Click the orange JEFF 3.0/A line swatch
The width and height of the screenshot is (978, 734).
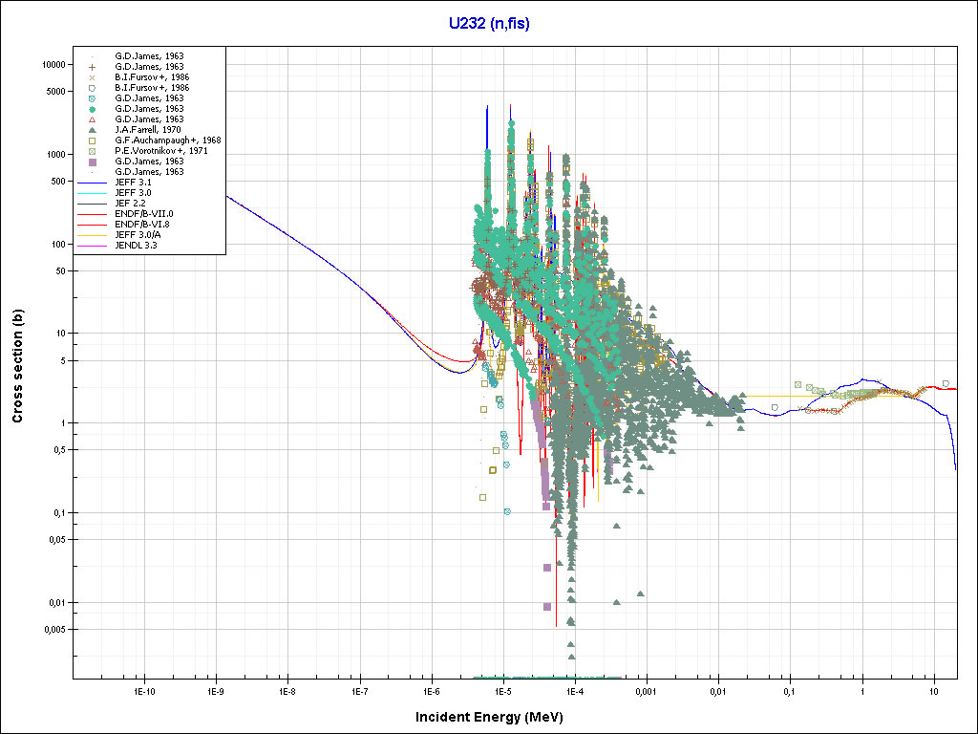93,235
